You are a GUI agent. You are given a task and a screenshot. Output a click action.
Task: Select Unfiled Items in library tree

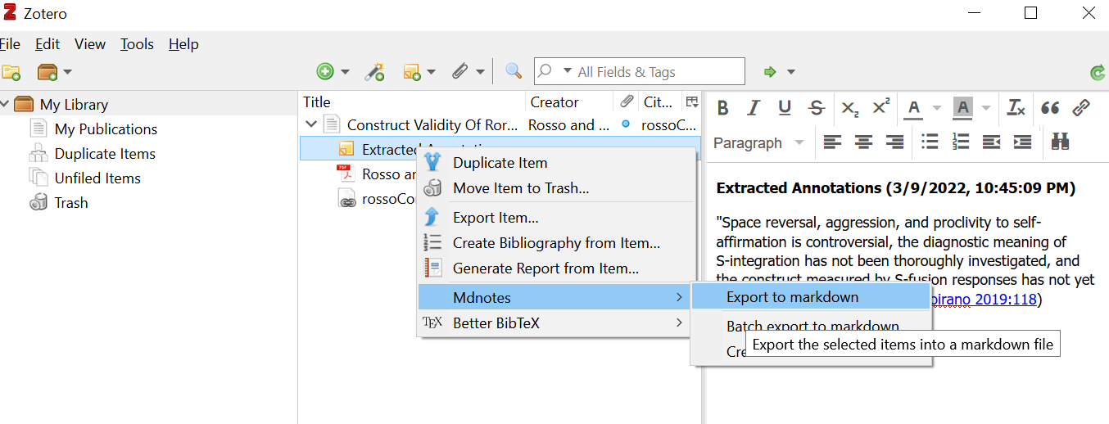[97, 178]
